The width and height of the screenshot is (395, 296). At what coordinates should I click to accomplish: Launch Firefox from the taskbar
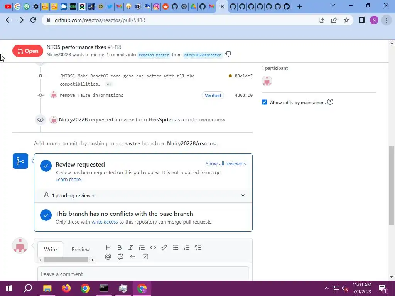[x=66, y=288]
